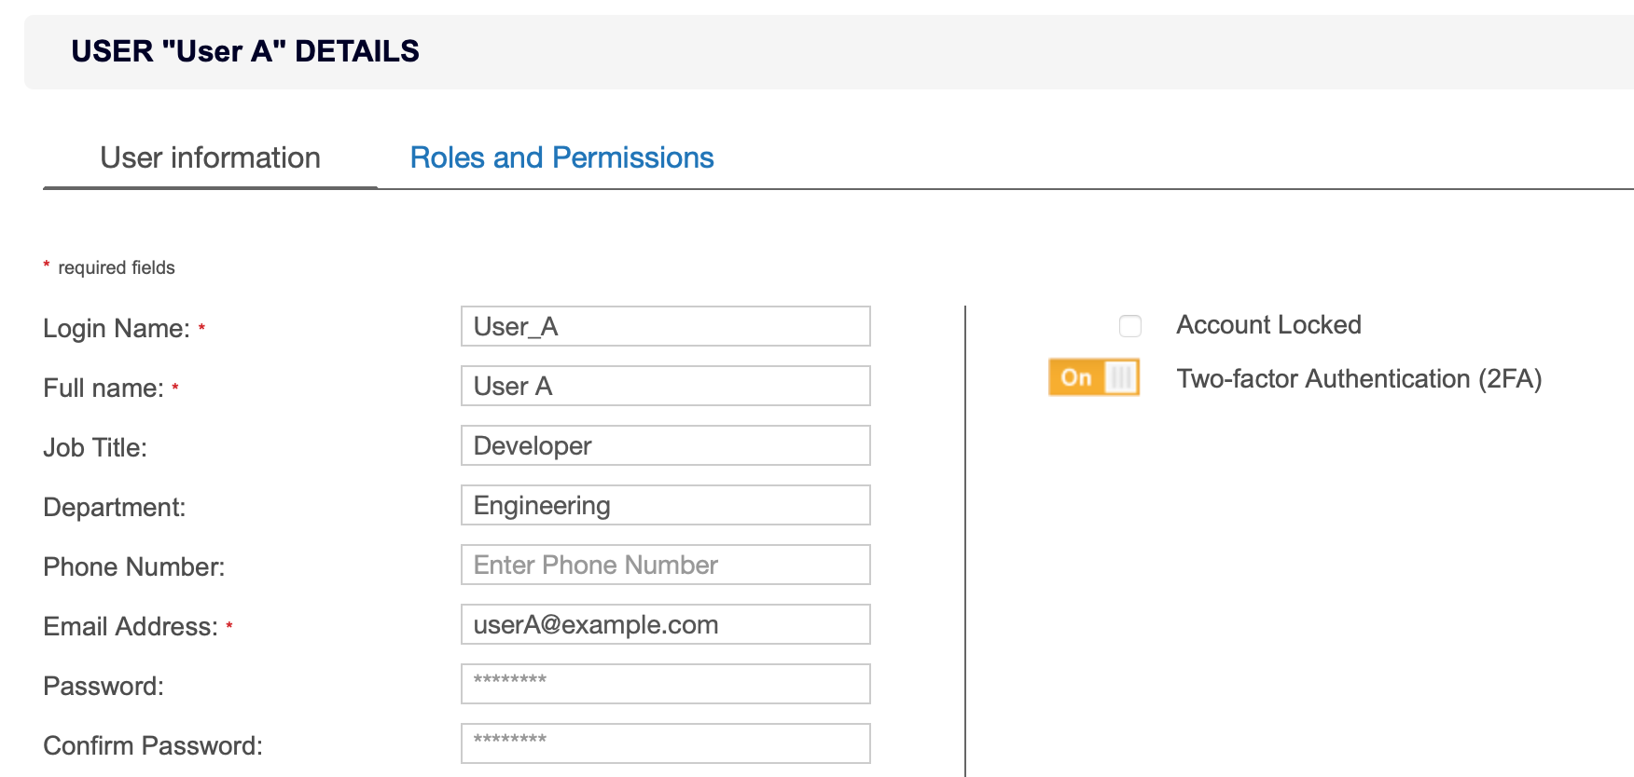Screen dimensions: 1634x777
Task: Click the "Login Name:" field label
Action: (117, 329)
